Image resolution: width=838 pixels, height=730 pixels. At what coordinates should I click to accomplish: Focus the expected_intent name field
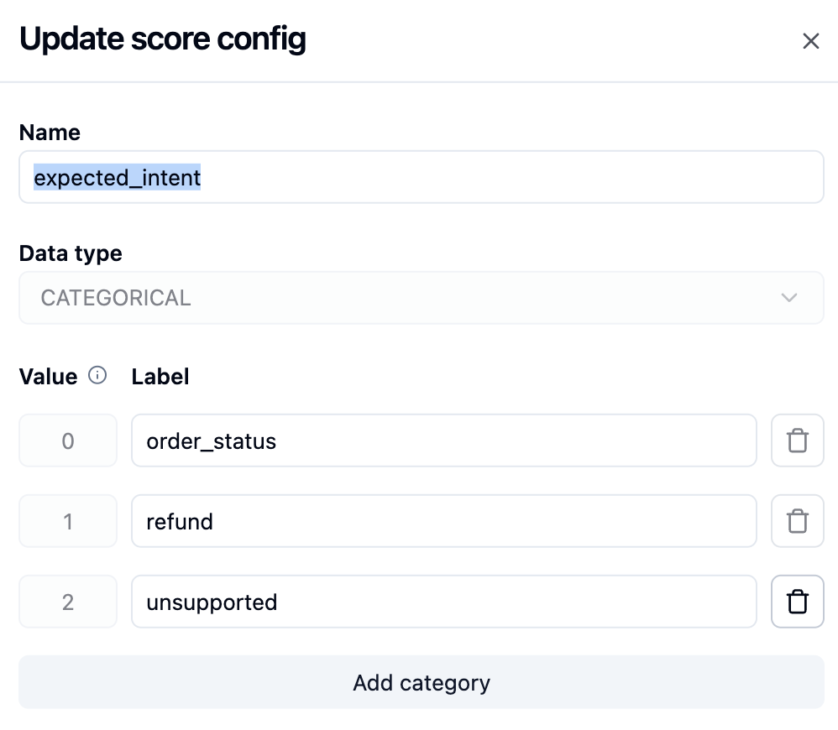pos(422,177)
